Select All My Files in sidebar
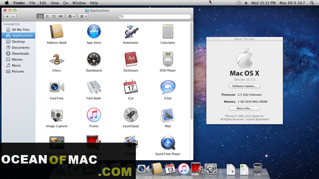This screenshot has height=179, width=319. pos(18,30)
